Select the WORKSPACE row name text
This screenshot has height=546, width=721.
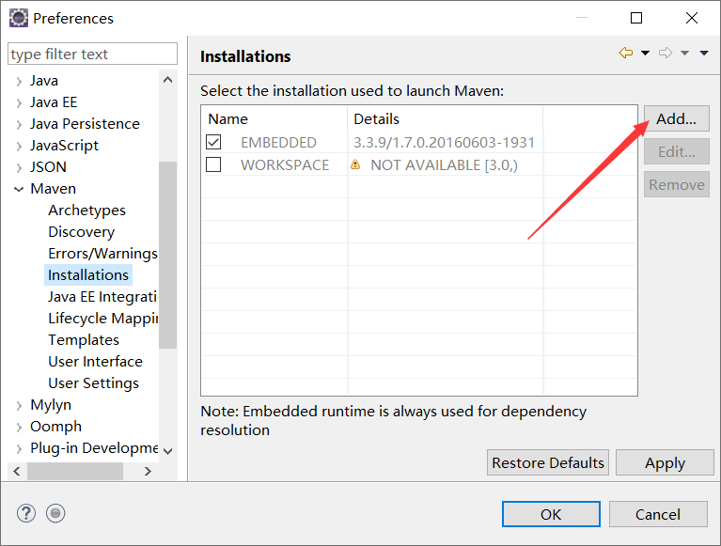coord(285,165)
